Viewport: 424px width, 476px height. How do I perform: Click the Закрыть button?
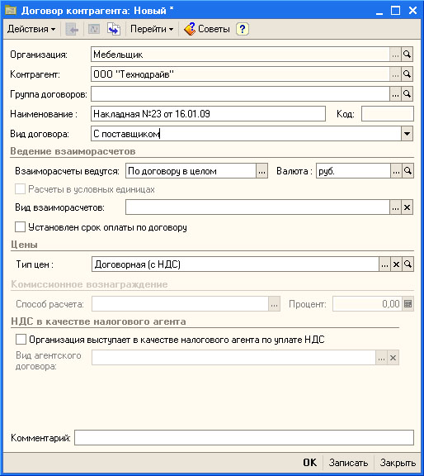click(x=398, y=463)
